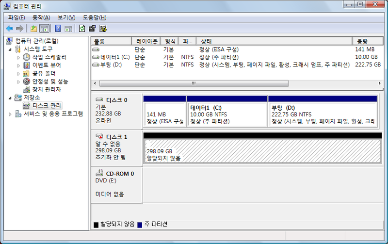Click the blue Help question mark icon
The width and height of the screenshot is (388, 244).
(x=58, y=29)
